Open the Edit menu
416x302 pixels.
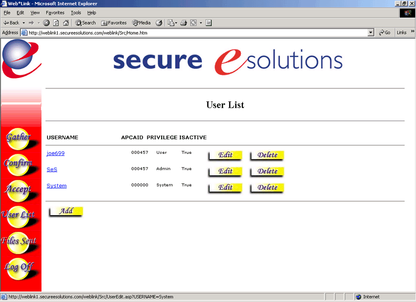point(20,12)
